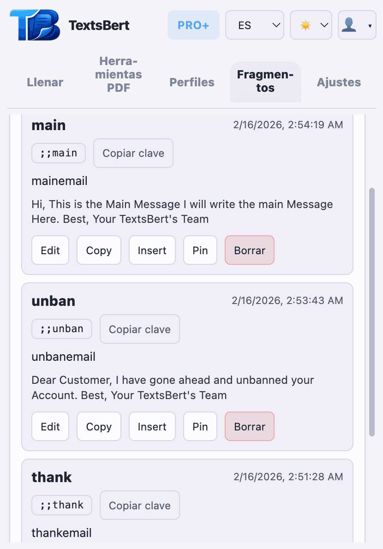The width and height of the screenshot is (383, 549).
Task: Borrar the main snippet
Action: pos(249,250)
